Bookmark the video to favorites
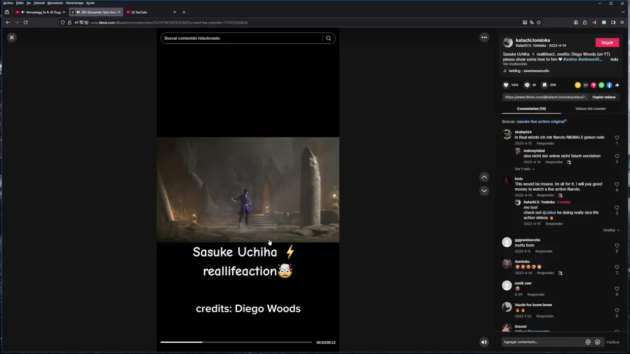The image size is (630, 354). click(x=544, y=85)
